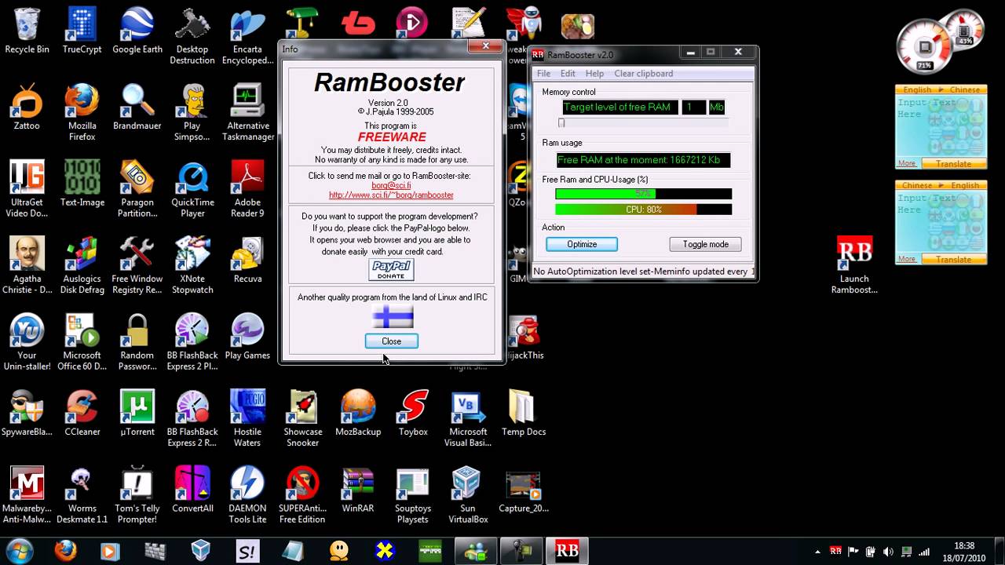
Task: Click the Optimize button
Action: coord(582,244)
